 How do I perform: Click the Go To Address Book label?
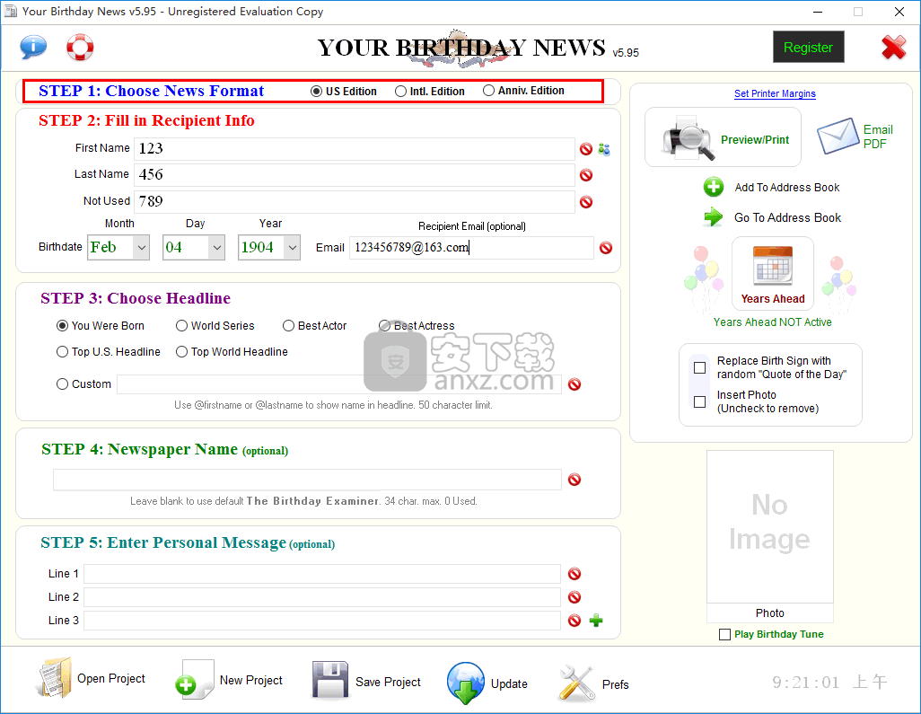pos(787,217)
